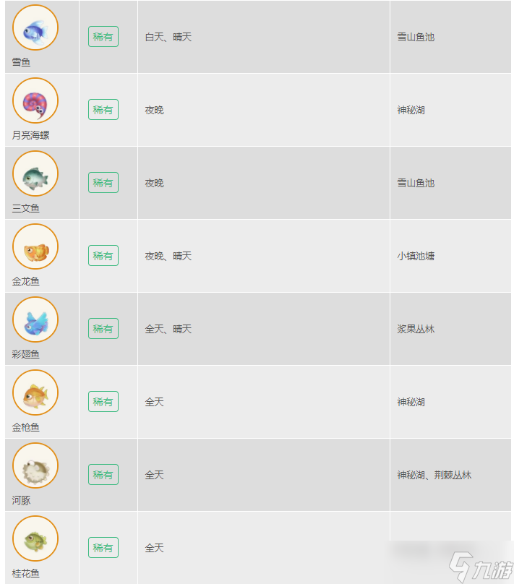Click the 金枪鱼 fish icon
Screen dimensions: 514x584
(x=35, y=392)
